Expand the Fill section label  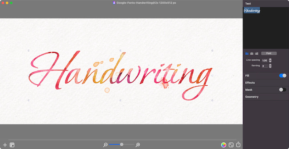tap(247, 76)
